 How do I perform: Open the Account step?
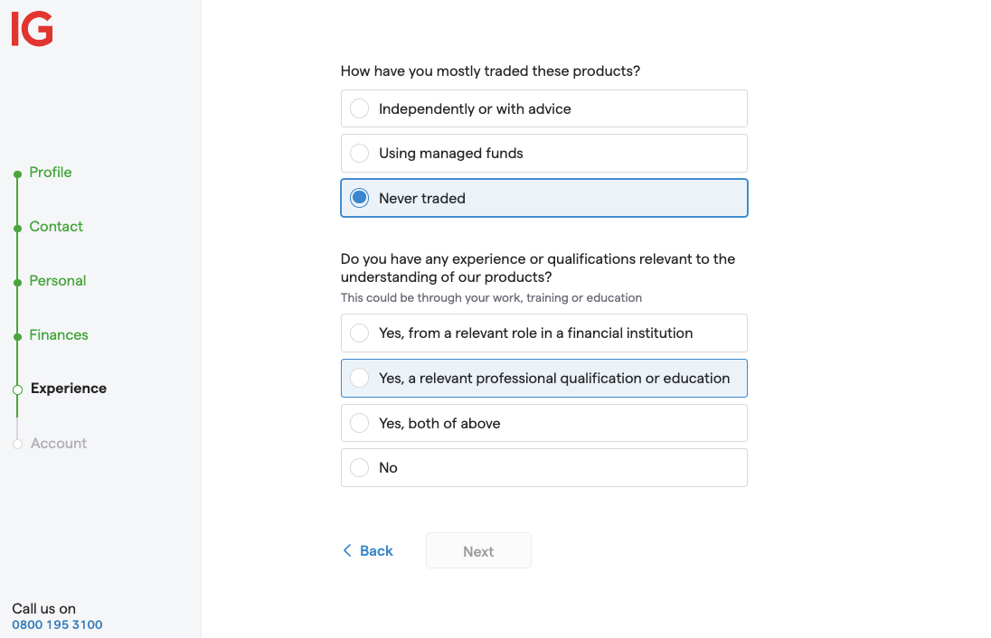point(59,444)
